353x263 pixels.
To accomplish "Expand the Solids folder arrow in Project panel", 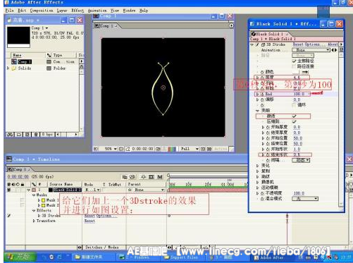I will coord(8,68).
